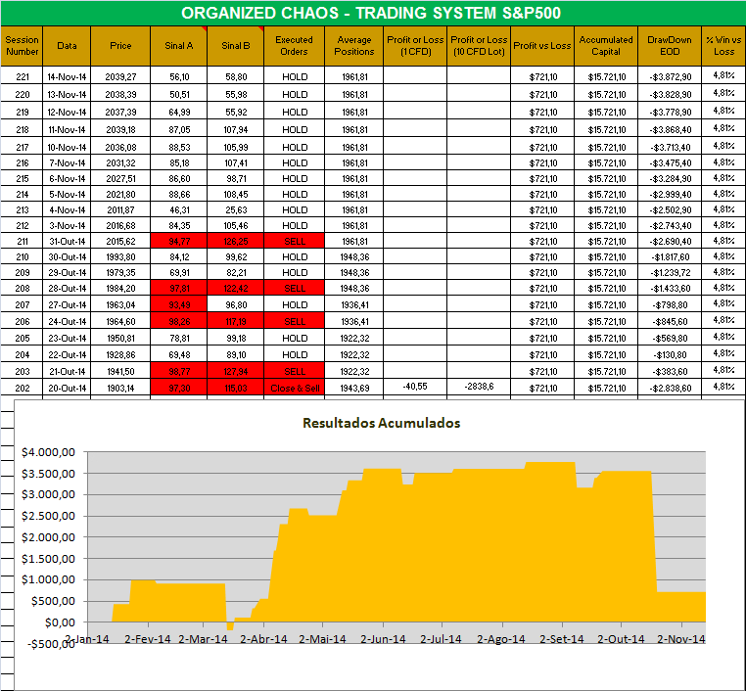Select Sinal B cell 108,45
746x691 pixels.
pos(236,195)
